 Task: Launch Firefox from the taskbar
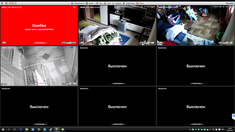(39, 130)
